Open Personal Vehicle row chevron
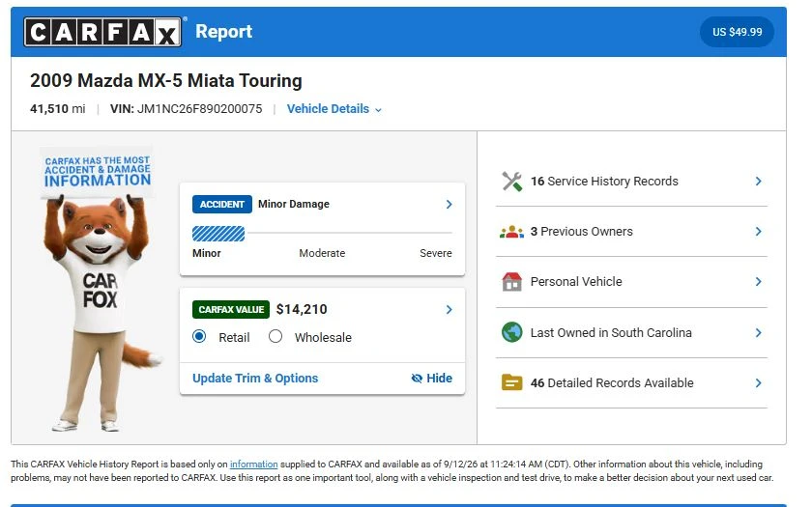Image resolution: width=812 pixels, height=507 pixels. point(758,281)
